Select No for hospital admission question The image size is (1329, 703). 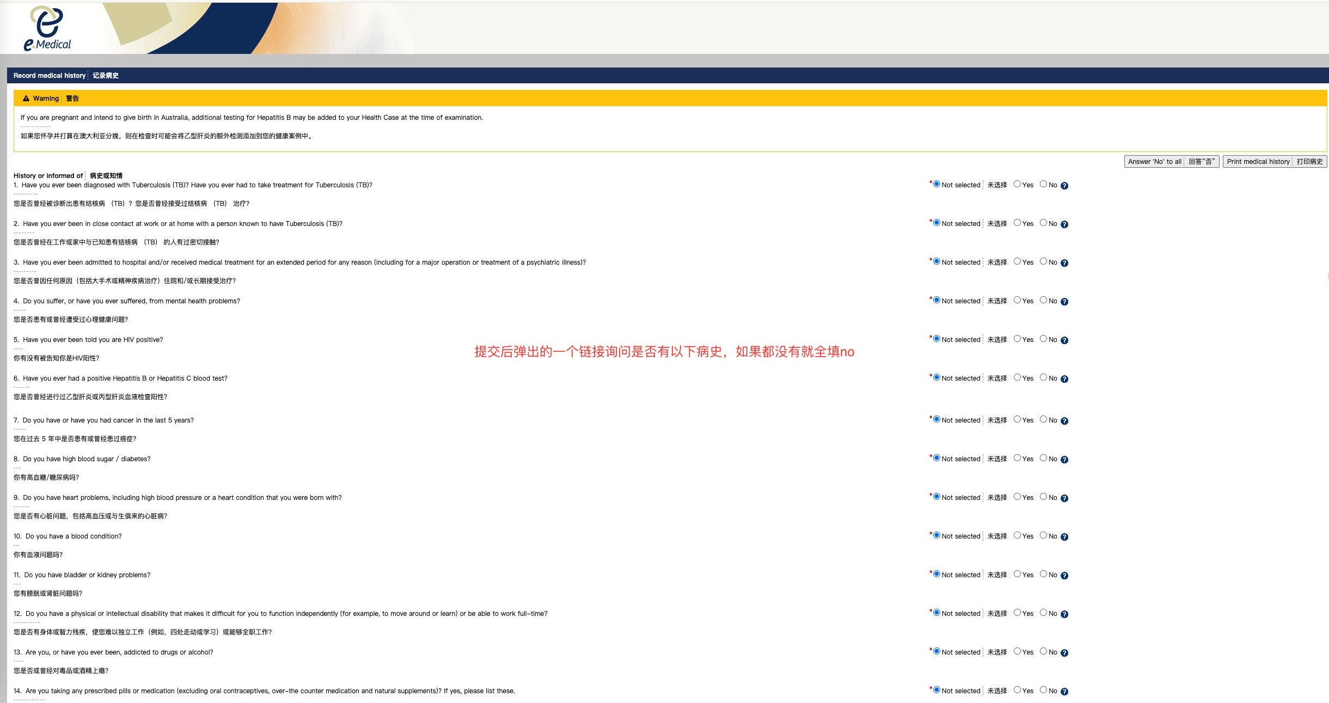click(x=1043, y=261)
